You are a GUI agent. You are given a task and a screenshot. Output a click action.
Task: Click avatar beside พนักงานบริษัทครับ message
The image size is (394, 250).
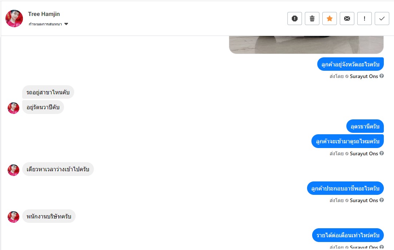coord(13,217)
